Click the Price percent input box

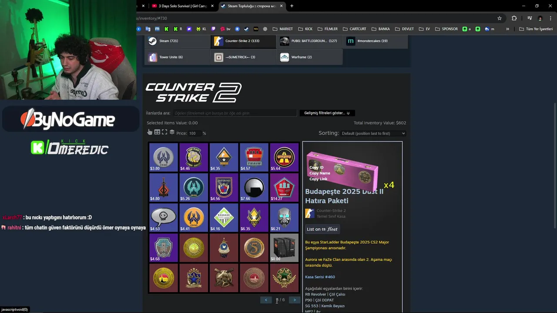coord(195,133)
